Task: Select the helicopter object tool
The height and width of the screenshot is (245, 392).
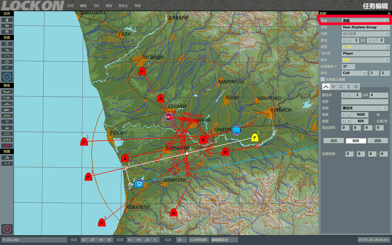Action: (7, 98)
